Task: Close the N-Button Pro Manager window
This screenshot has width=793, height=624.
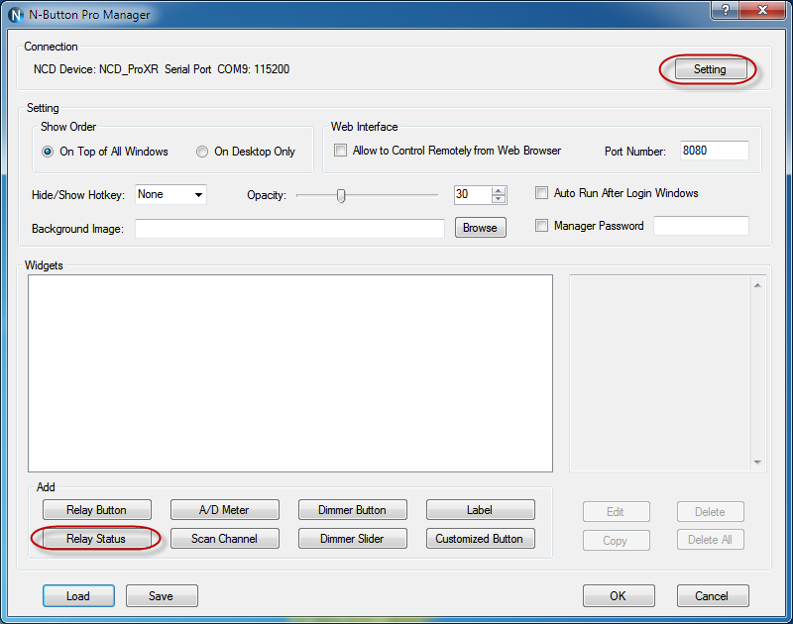Action: tap(762, 10)
